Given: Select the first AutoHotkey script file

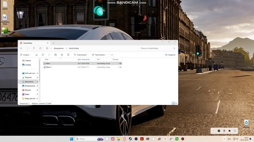Looking at the screenshot, I should (83, 64).
